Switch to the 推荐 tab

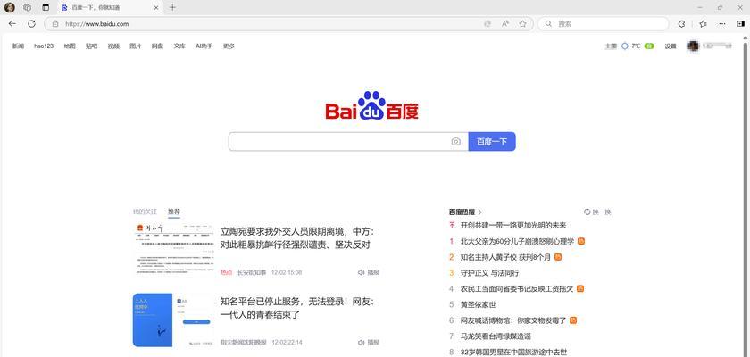point(174,212)
